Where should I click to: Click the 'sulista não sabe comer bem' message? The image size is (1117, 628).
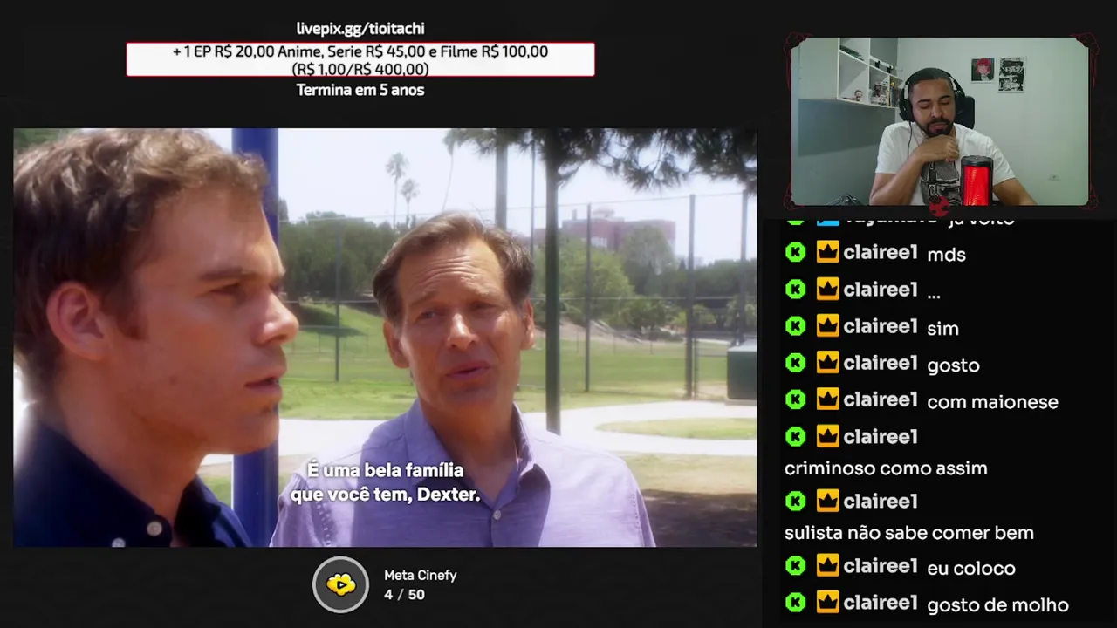coord(909,533)
